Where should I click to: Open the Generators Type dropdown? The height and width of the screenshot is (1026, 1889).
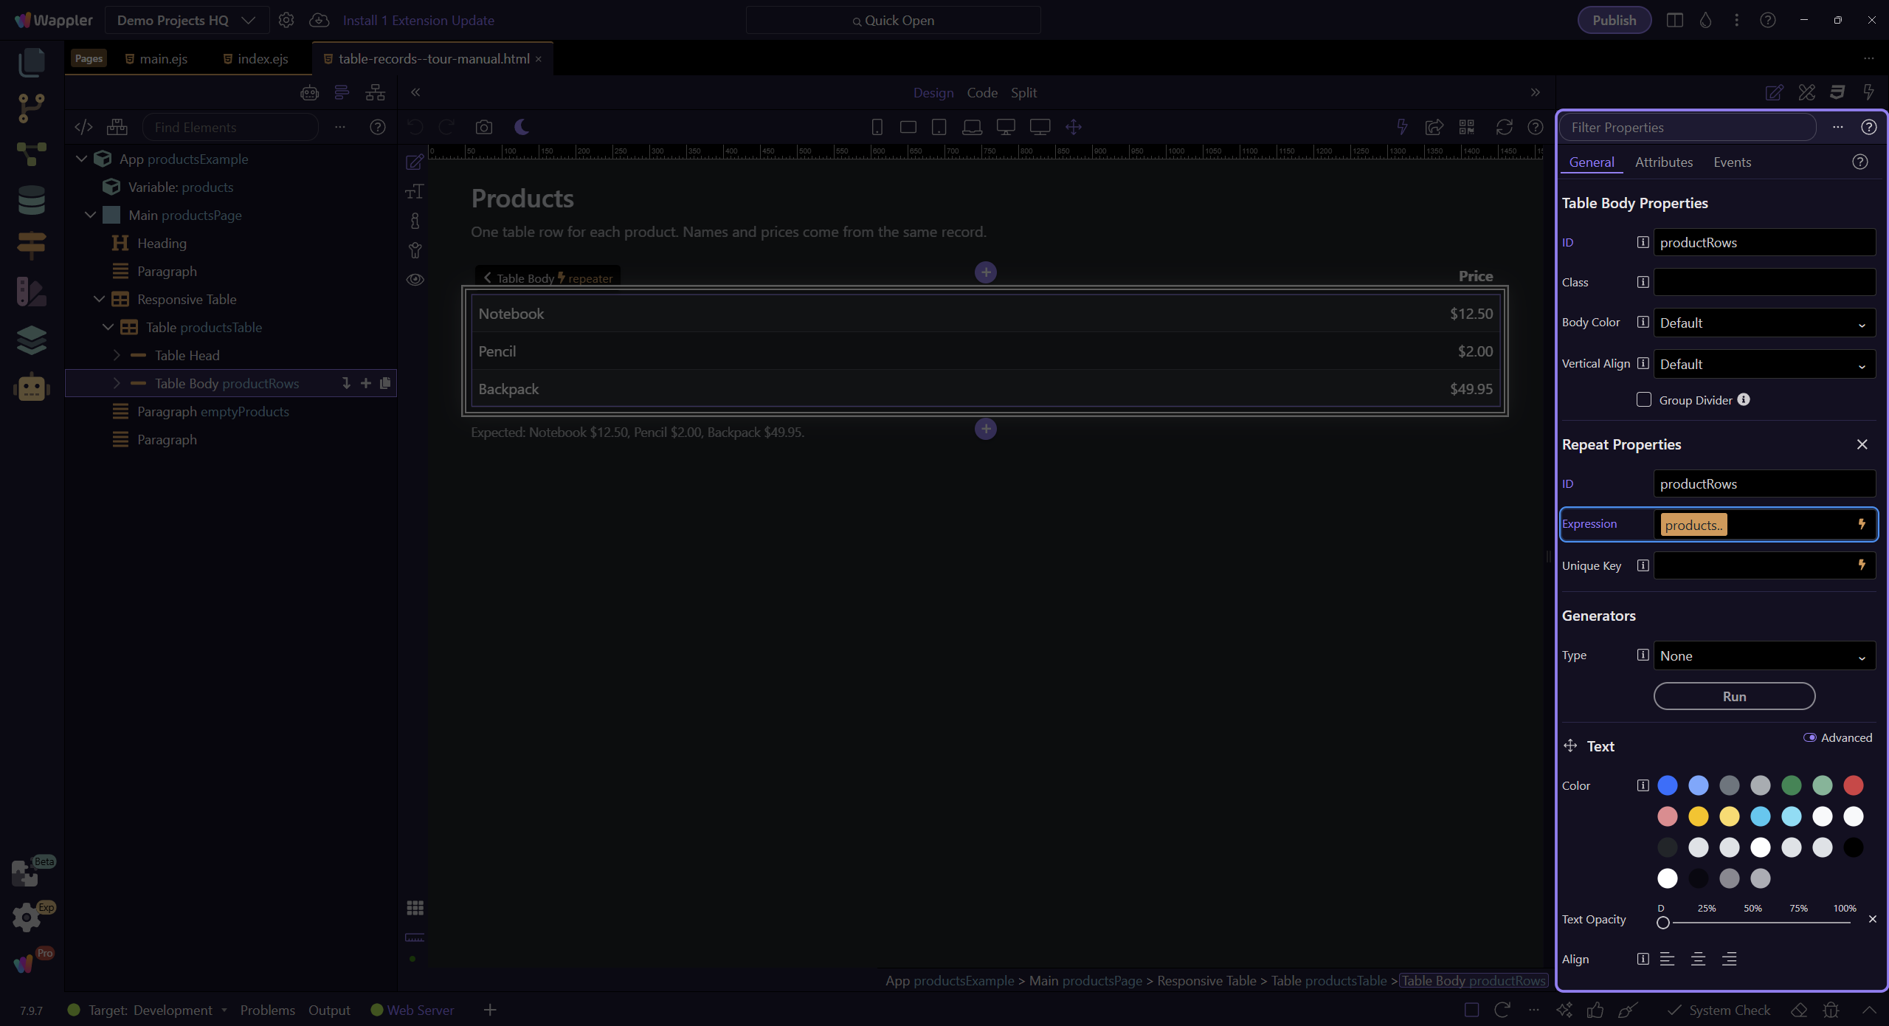pyautogui.click(x=1764, y=655)
